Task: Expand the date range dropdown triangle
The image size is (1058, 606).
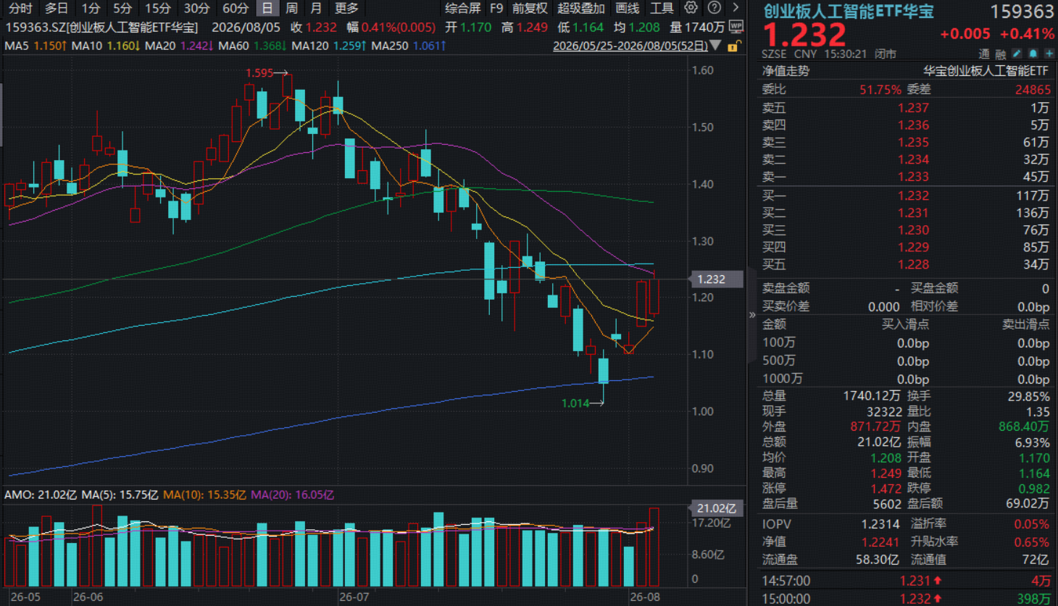Action: pos(716,46)
